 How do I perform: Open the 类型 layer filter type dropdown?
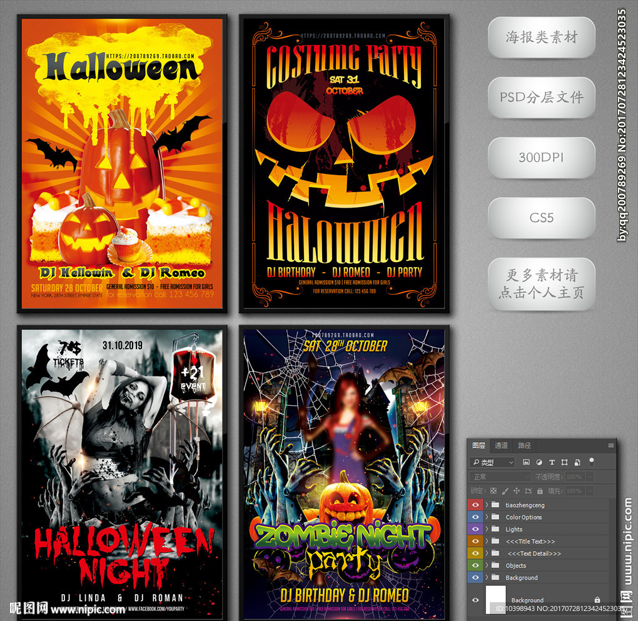click(x=492, y=462)
